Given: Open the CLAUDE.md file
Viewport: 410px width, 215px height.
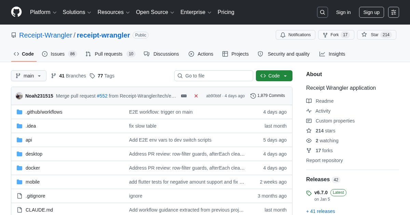Looking at the screenshot, I should [39, 210].
